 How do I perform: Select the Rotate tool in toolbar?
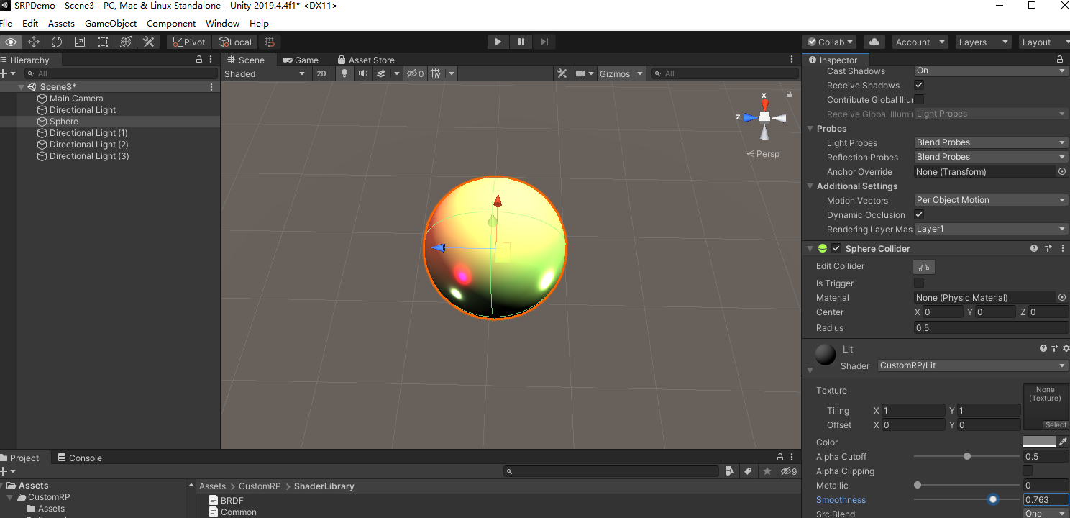(57, 42)
